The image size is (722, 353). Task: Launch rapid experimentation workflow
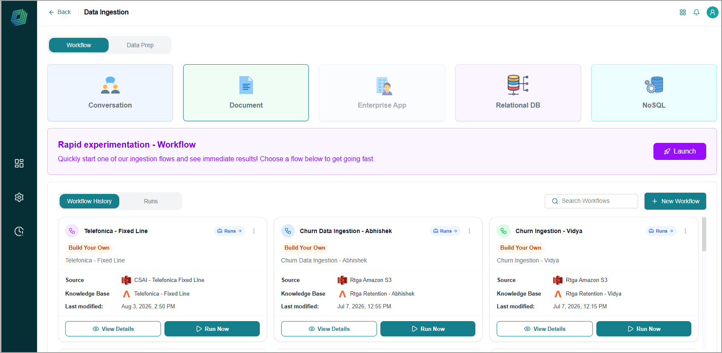pos(680,151)
